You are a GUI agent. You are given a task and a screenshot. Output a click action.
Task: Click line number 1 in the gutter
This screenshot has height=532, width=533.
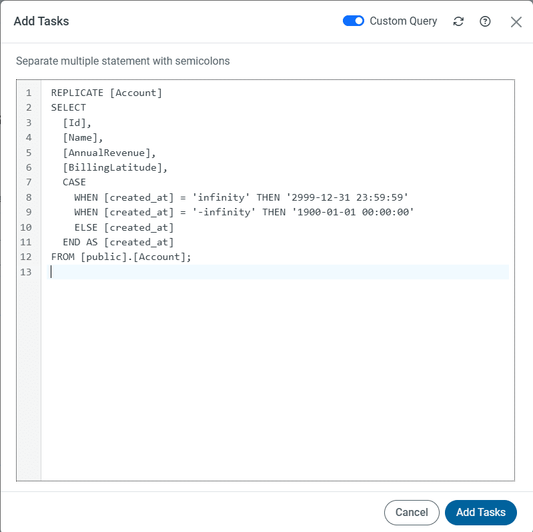(x=29, y=93)
